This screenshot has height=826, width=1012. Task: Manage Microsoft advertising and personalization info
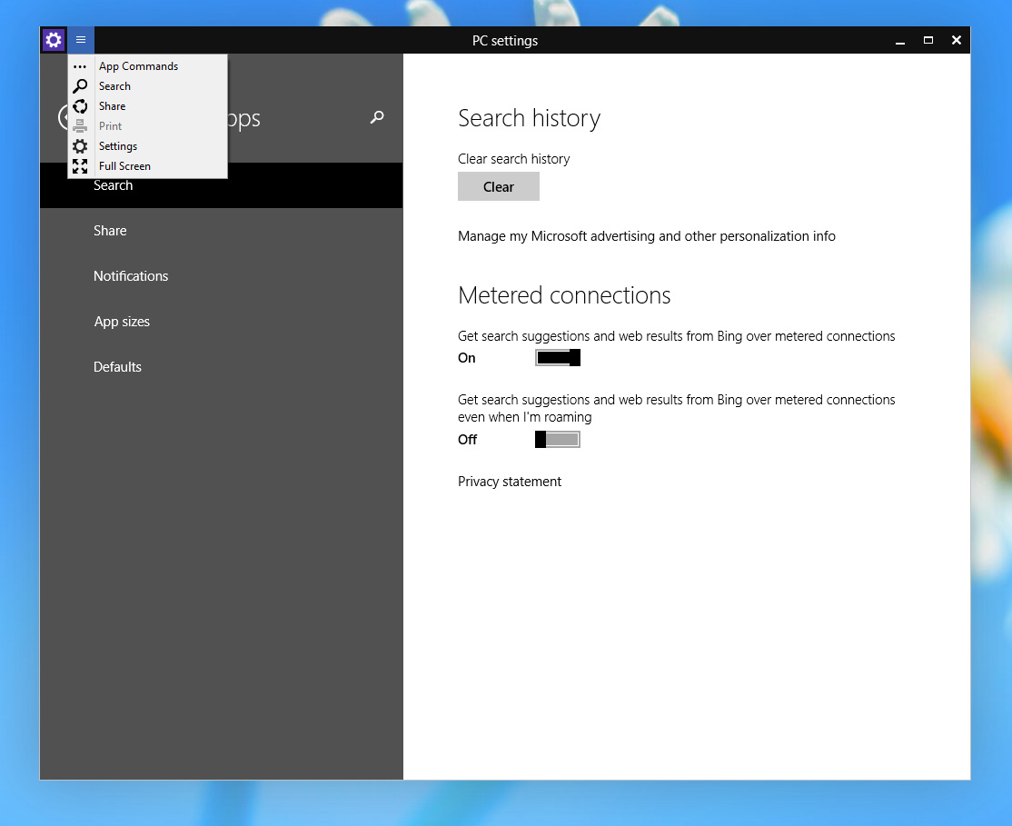tap(646, 235)
